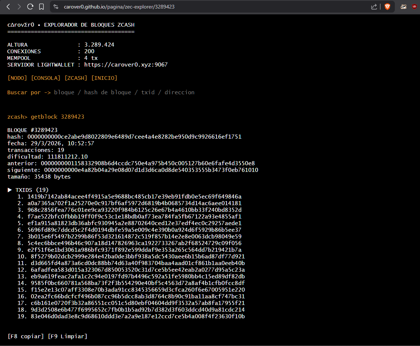420x346 pixels.
Task: Click [F9 Limpiar] button
Action: 67,336
